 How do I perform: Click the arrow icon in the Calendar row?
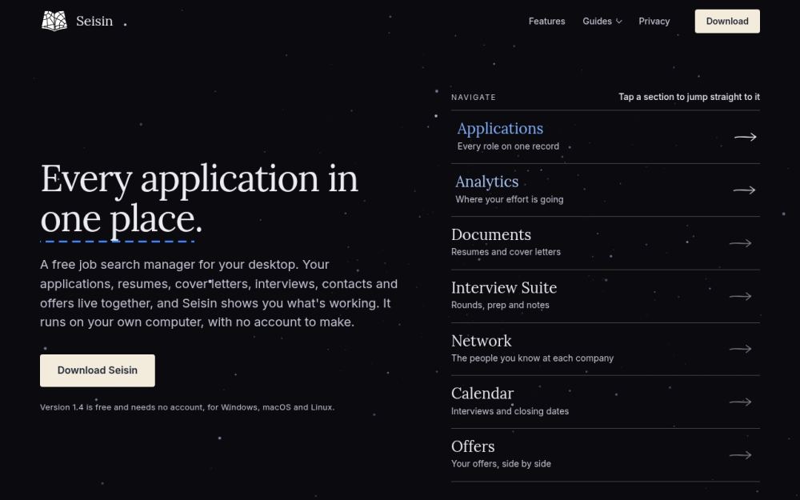point(740,402)
